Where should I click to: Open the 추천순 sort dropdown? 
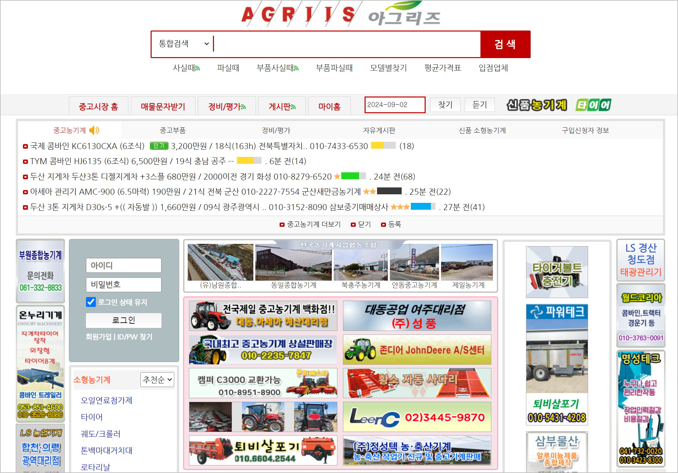[157, 380]
